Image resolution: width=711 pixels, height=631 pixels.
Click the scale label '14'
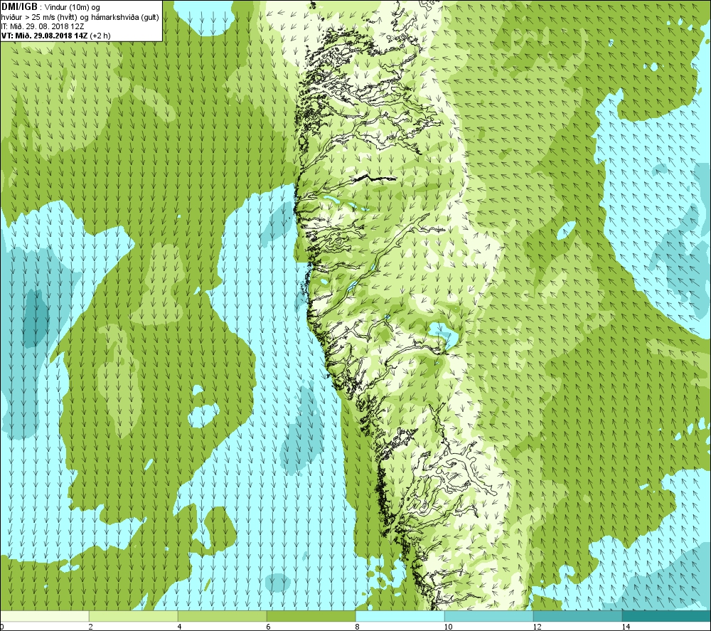click(626, 627)
